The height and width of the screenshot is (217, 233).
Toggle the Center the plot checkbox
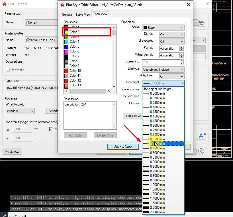click(52, 129)
